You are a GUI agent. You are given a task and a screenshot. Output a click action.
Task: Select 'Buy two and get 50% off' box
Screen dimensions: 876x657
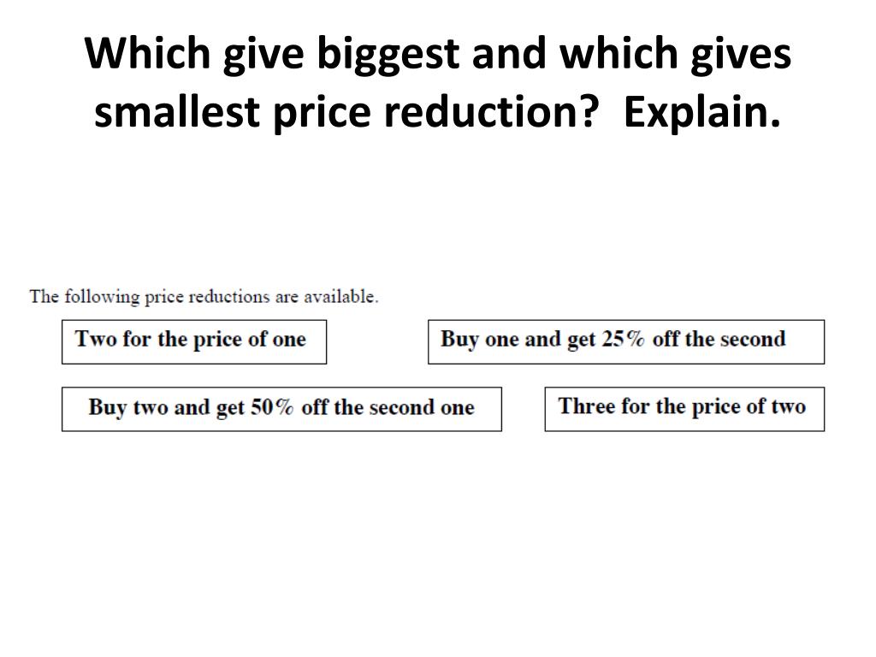click(281, 409)
